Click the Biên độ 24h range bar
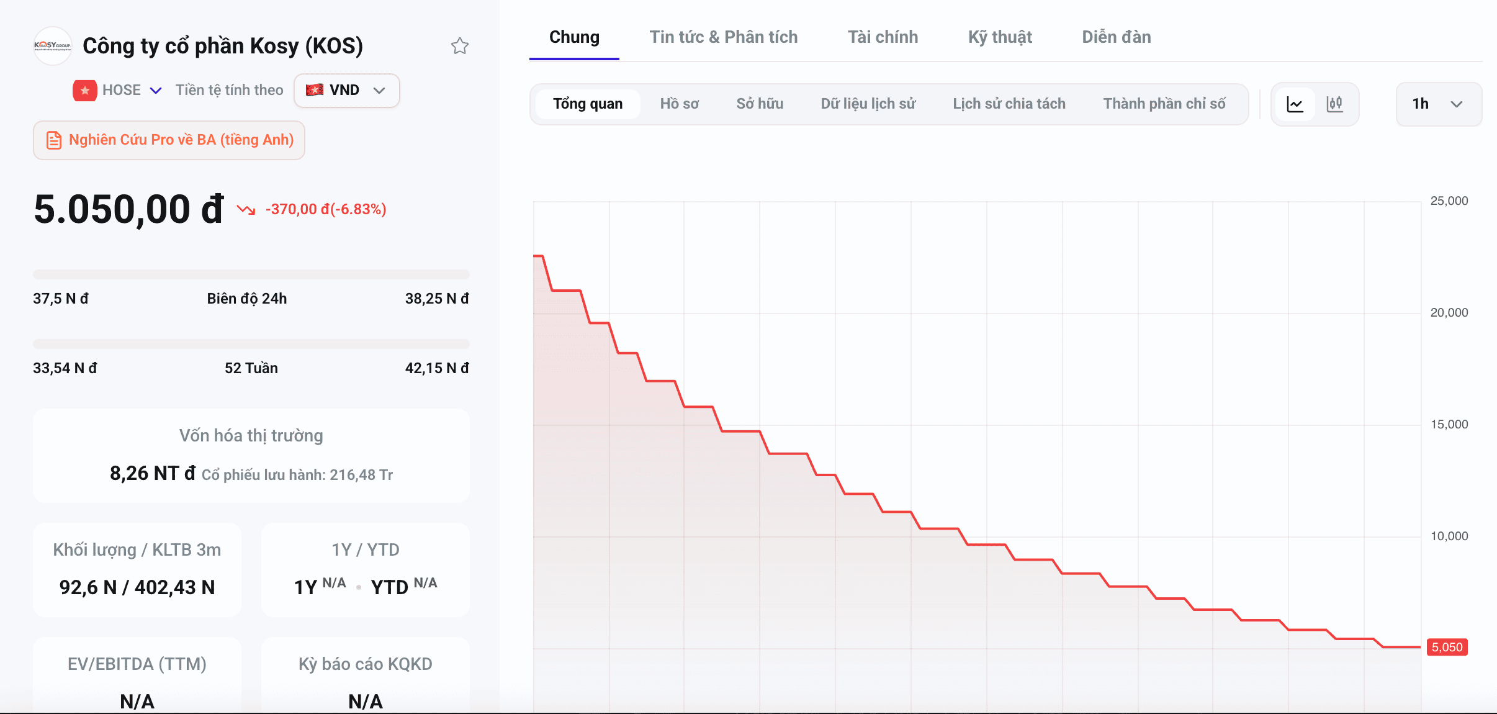This screenshot has height=714, width=1497. pyautogui.click(x=251, y=274)
